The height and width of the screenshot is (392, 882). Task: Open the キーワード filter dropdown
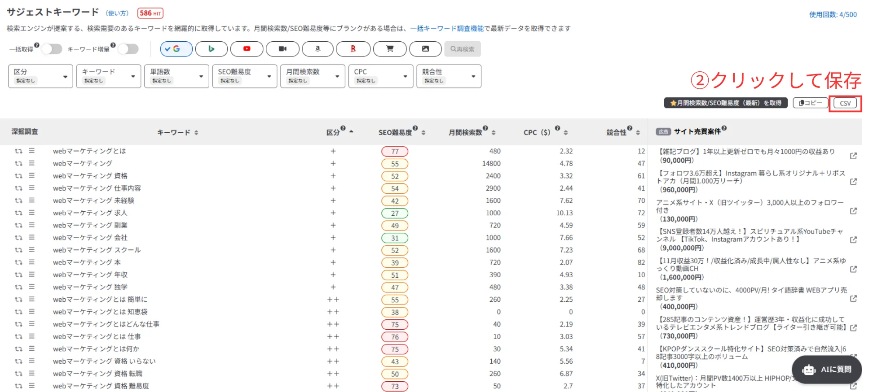coord(109,76)
